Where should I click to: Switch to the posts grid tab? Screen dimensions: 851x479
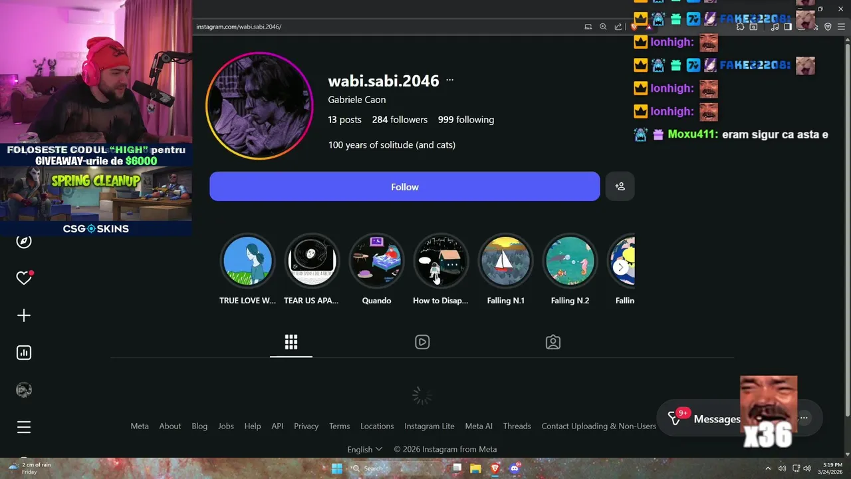[x=291, y=342]
